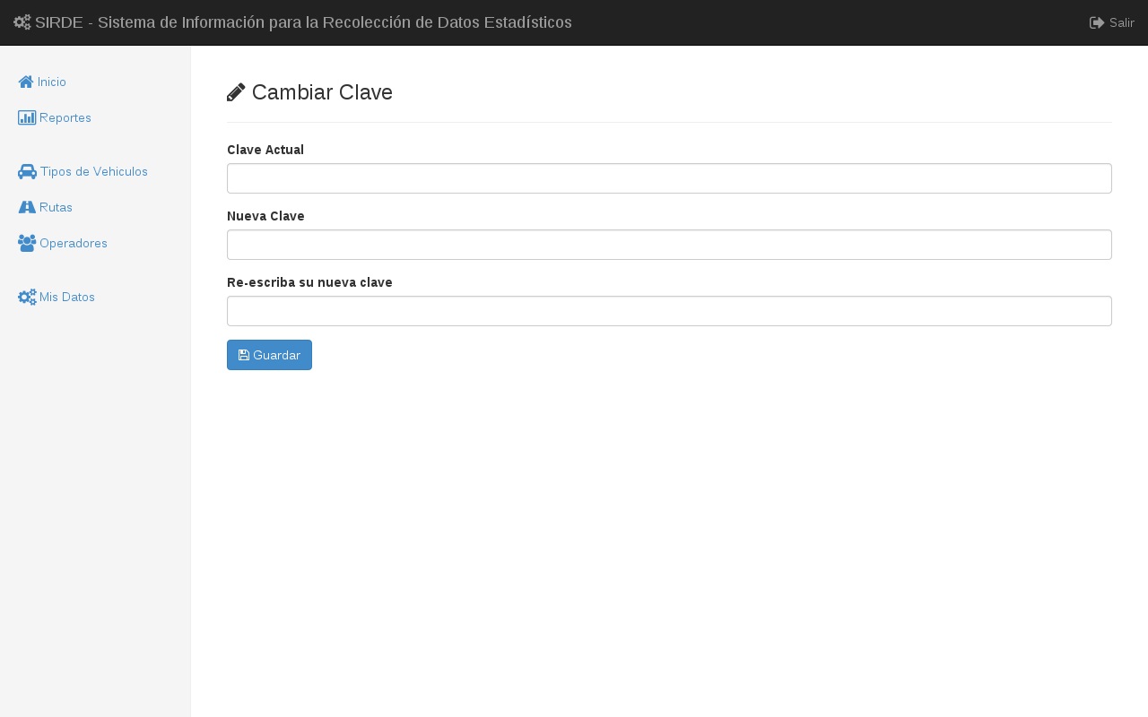Click the Clave Actual label
Viewport: 1148px width, 717px height.
pyautogui.click(x=265, y=150)
